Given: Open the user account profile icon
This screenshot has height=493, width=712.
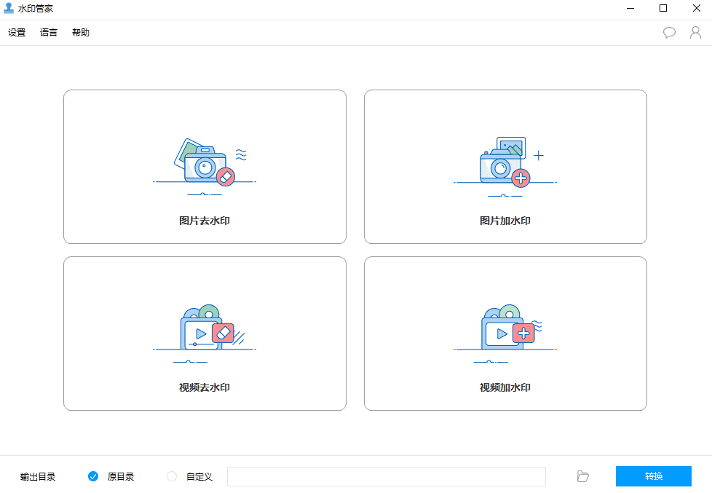Looking at the screenshot, I should 695,33.
